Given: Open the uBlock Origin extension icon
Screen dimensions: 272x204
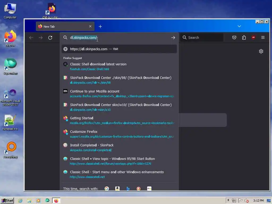Looking at the screenshot, I should click(253, 37).
